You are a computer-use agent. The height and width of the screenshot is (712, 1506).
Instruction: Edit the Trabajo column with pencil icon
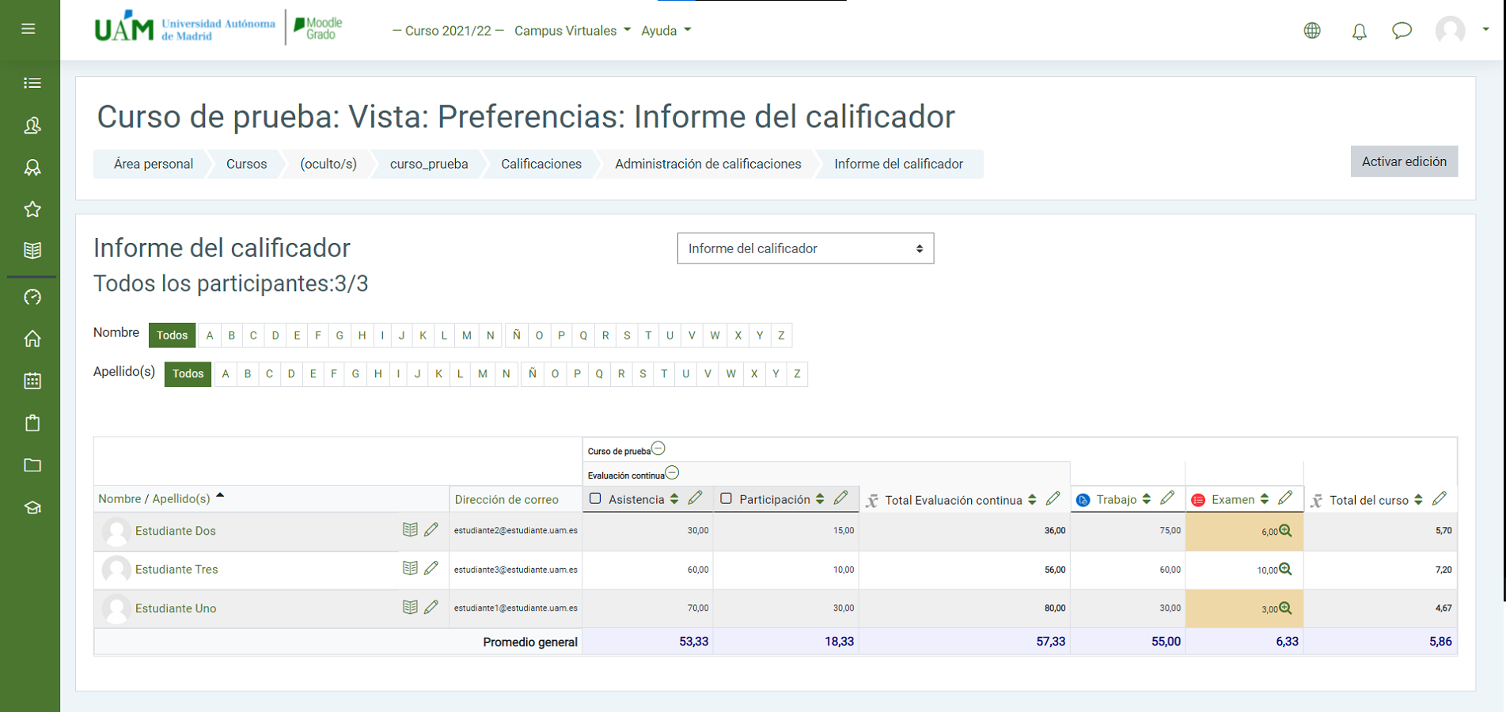click(1167, 498)
